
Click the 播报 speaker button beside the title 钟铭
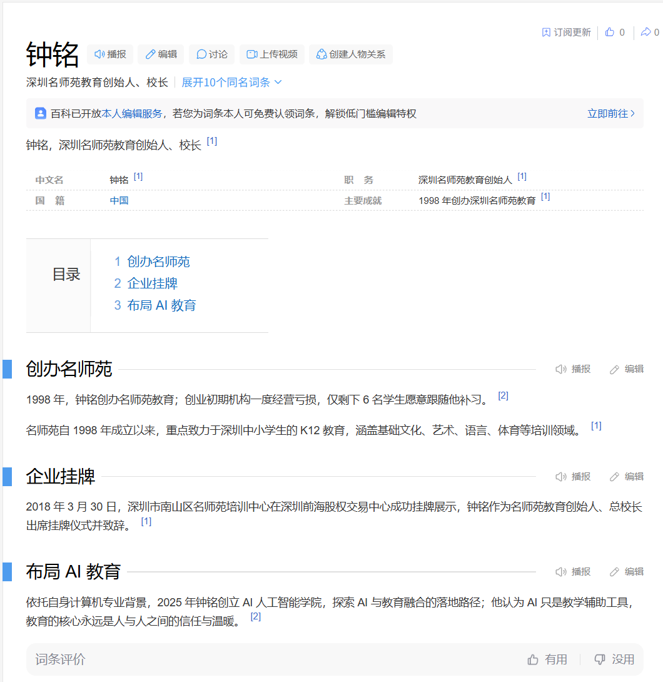(x=110, y=54)
